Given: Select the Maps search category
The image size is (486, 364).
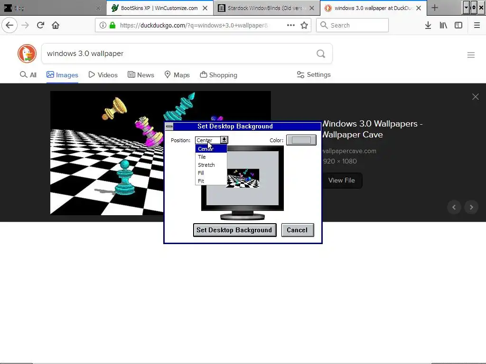Looking at the screenshot, I should tap(177, 75).
